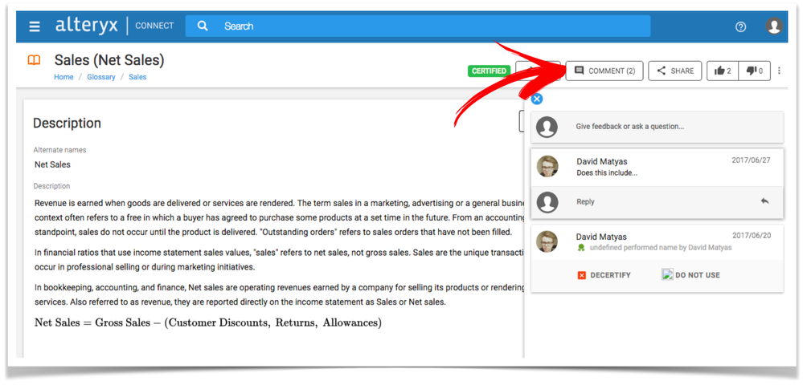Click the Net Sales formula line
Screen dimensions: 803x385
(208, 323)
